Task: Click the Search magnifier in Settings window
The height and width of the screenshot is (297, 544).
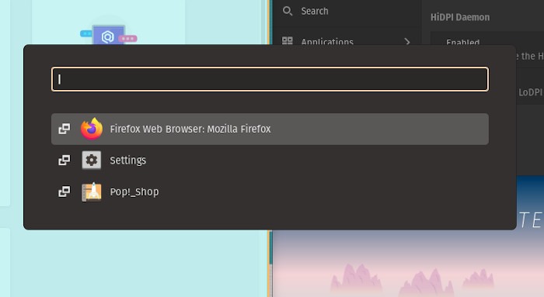Action: pos(288,11)
